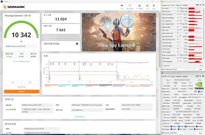Open the GPU Load sensor dropdown arrow
The height and width of the screenshot is (135, 205).
click(178, 30)
